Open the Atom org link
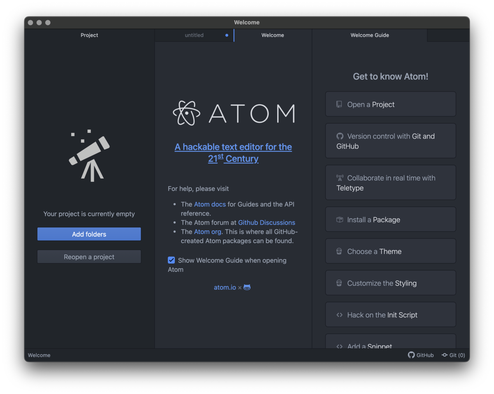The image size is (494, 394). [x=207, y=232]
